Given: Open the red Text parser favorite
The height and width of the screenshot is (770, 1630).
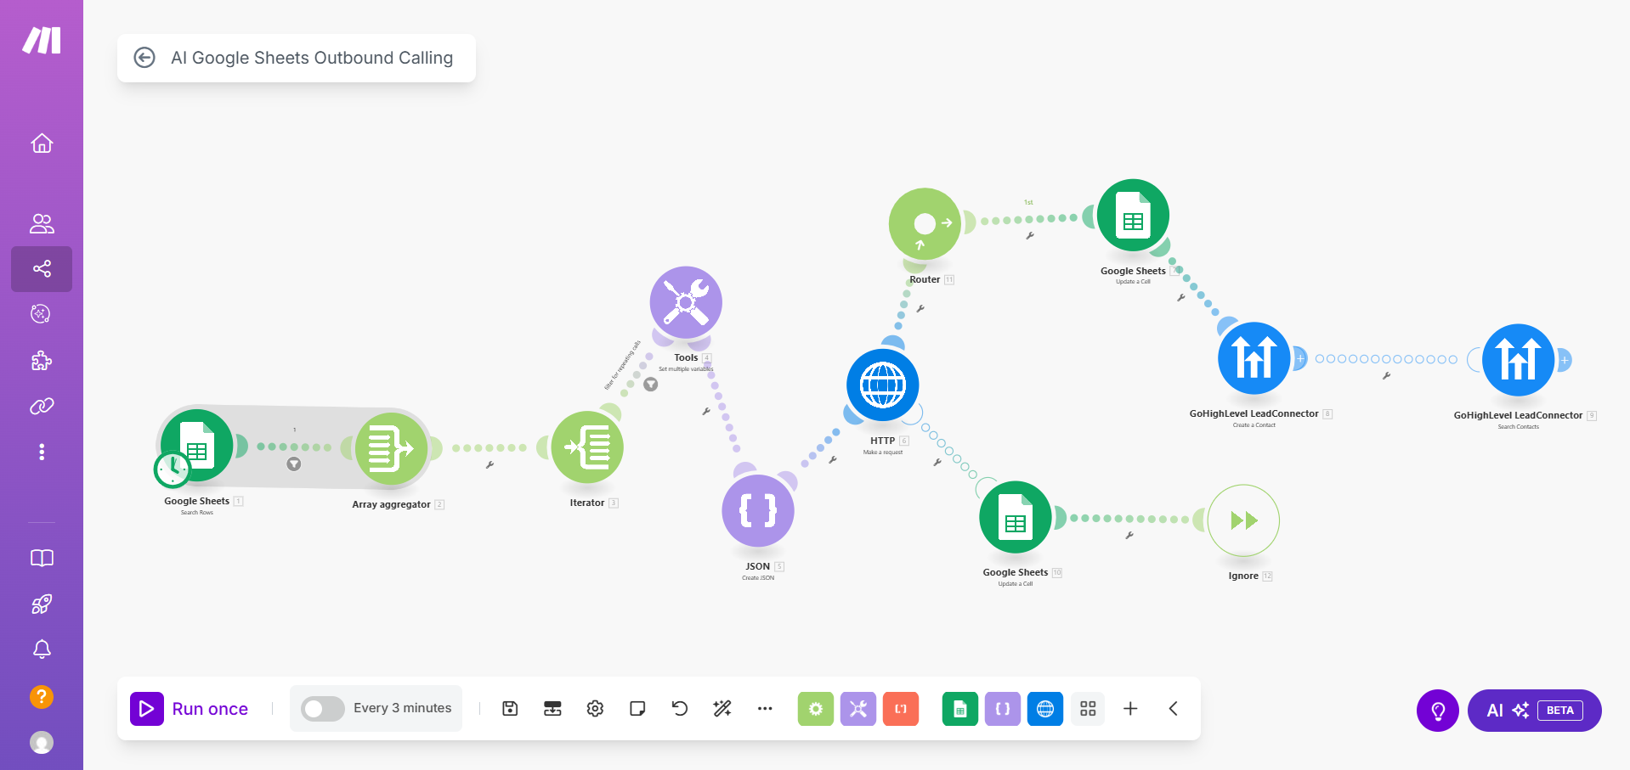Looking at the screenshot, I should point(901,709).
